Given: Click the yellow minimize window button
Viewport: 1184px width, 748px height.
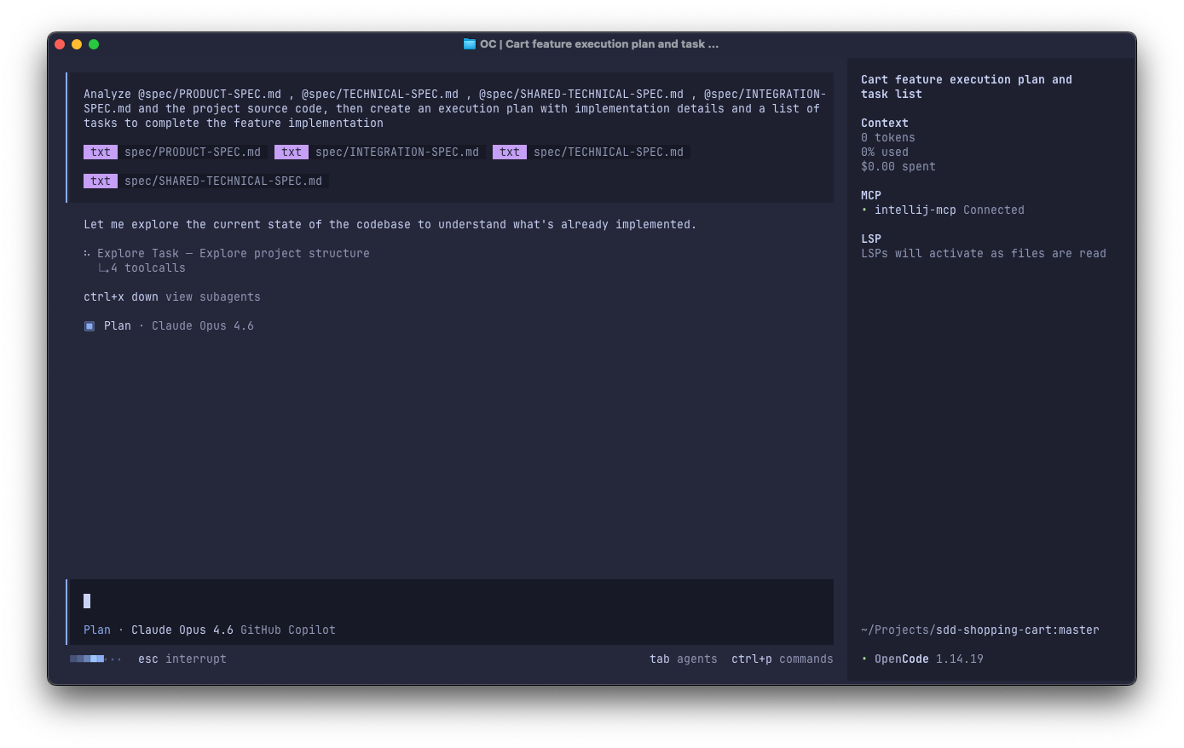Looking at the screenshot, I should click(77, 44).
